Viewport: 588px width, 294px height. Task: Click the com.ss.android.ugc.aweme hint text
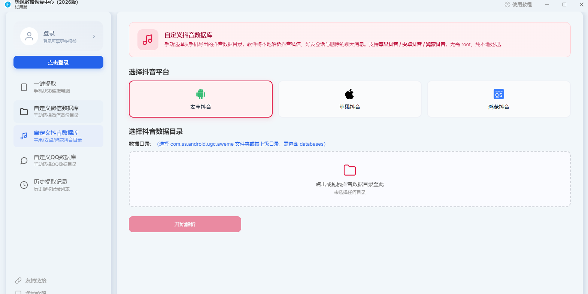tap(241, 144)
